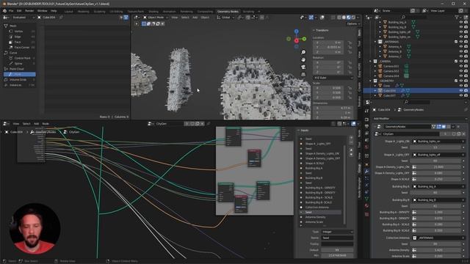This screenshot has height=264, width=470.
Task: Hide the selected Cube.004 in viewport
Action: click(461, 90)
